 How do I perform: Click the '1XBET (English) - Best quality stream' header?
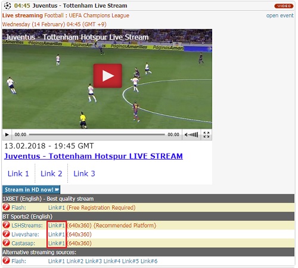coord(148,199)
